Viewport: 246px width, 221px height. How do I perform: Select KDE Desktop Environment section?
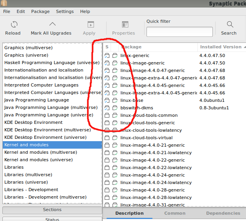[x=52, y=122]
